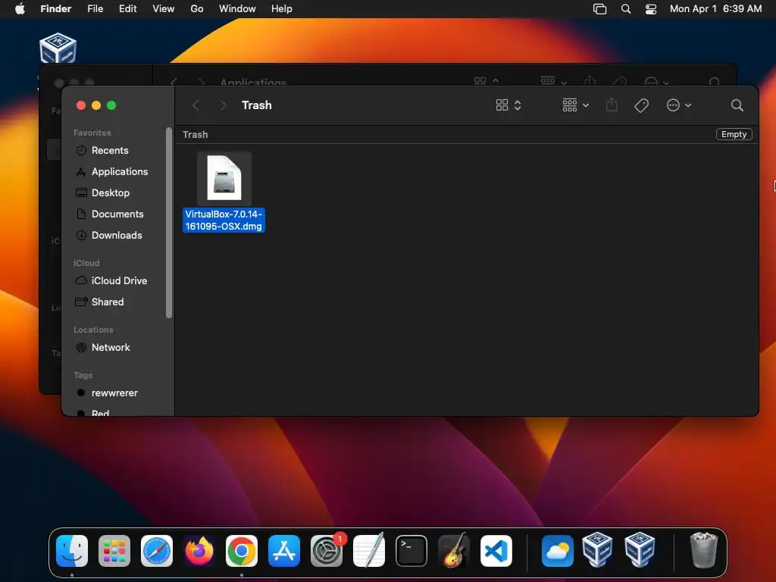This screenshot has height=582, width=776.
Task: Click the Stage Manager icon in menu bar
Action: 600,9
